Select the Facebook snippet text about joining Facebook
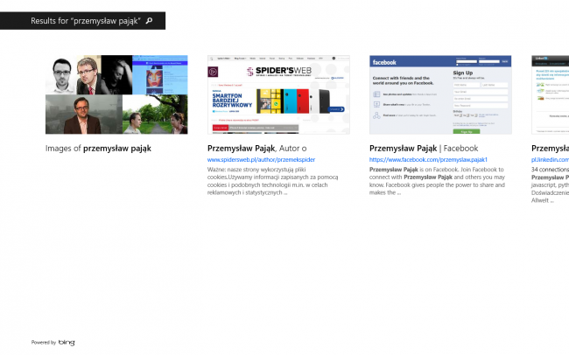Viewport: 569px width, 355px height. click(437, 181)
